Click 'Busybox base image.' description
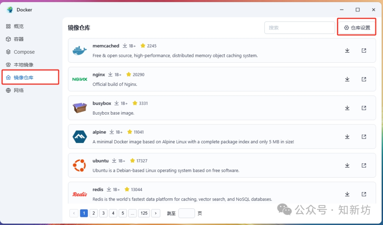 click(x=113, y=113)
